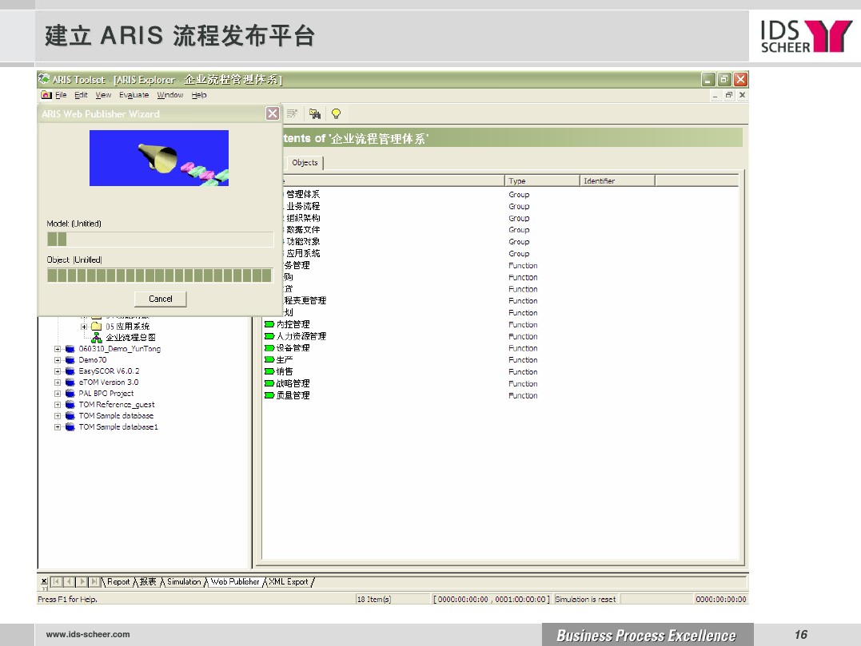Viewport: 861px width, 646px height.
Task: Expand the EasySCOR V6.0.2 node
Action: pos(58,371)
